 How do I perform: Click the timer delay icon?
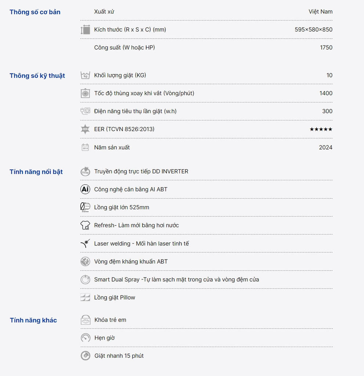pos(86,338)
